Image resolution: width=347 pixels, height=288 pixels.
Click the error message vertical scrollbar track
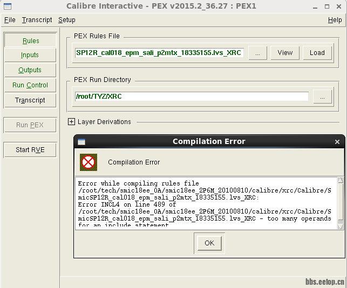tap(341, 203)
